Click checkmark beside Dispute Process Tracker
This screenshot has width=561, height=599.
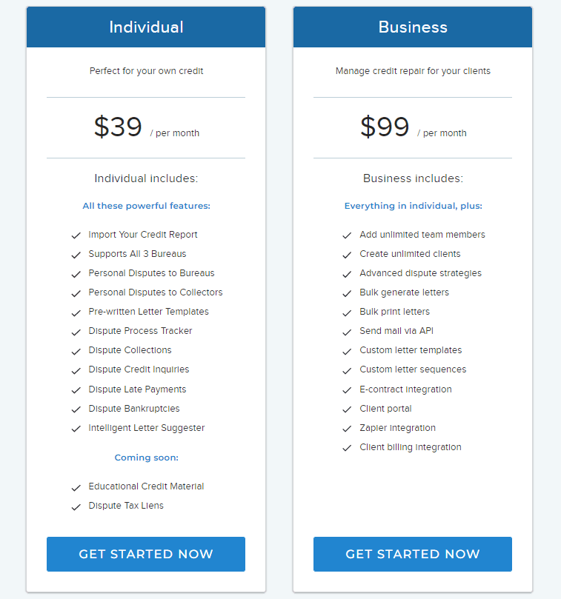click(76, 332)
